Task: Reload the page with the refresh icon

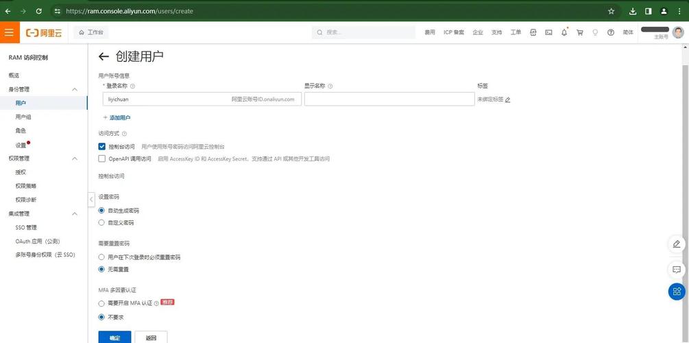Action: (39, 12)
